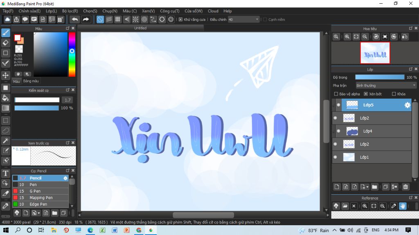Turn off snap with the snap-off icon
Image resolution: width=419 pixels, height=235 pixels.
(100, 20)
